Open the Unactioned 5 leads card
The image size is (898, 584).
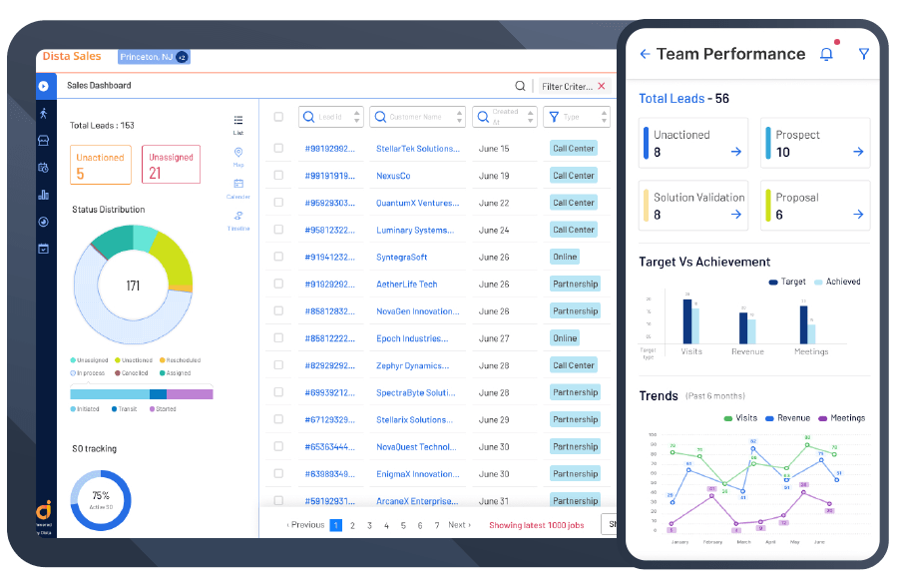[x=101, y=165]
